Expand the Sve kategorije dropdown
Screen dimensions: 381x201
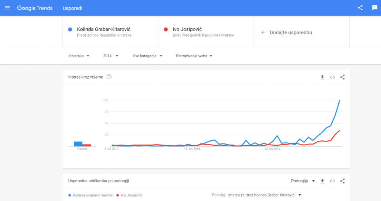147,56
